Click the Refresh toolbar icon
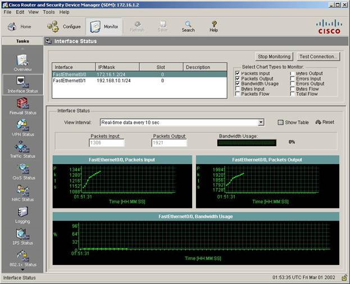 tap(137, 27)
